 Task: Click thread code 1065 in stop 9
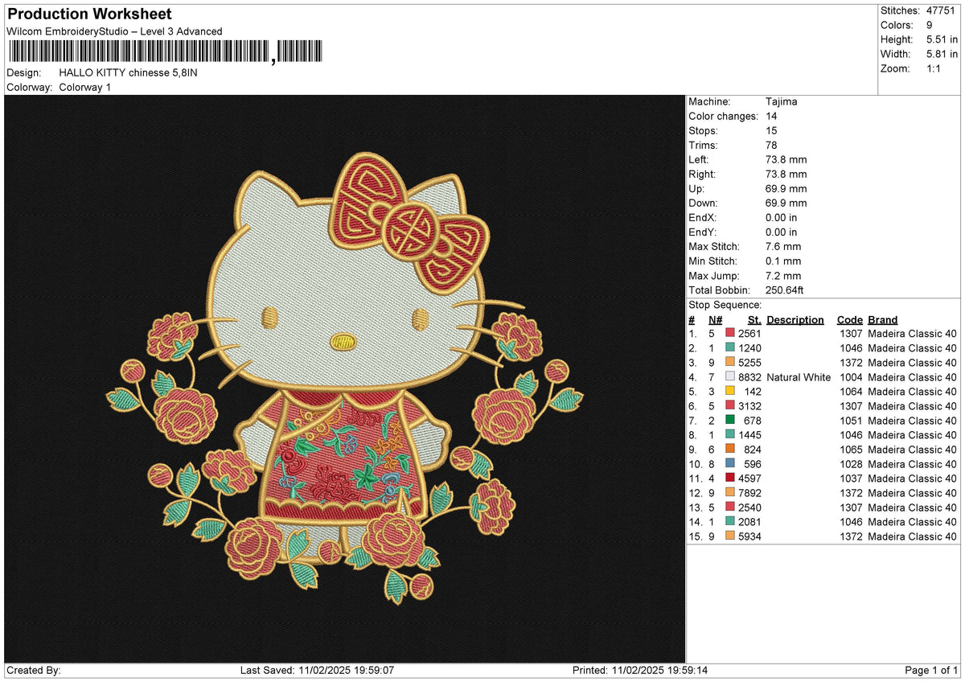[850, 450]
